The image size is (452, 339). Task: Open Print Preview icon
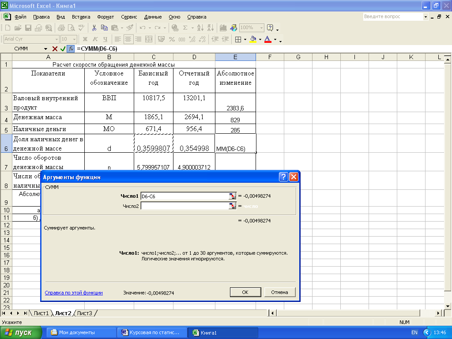click(71, 28)
